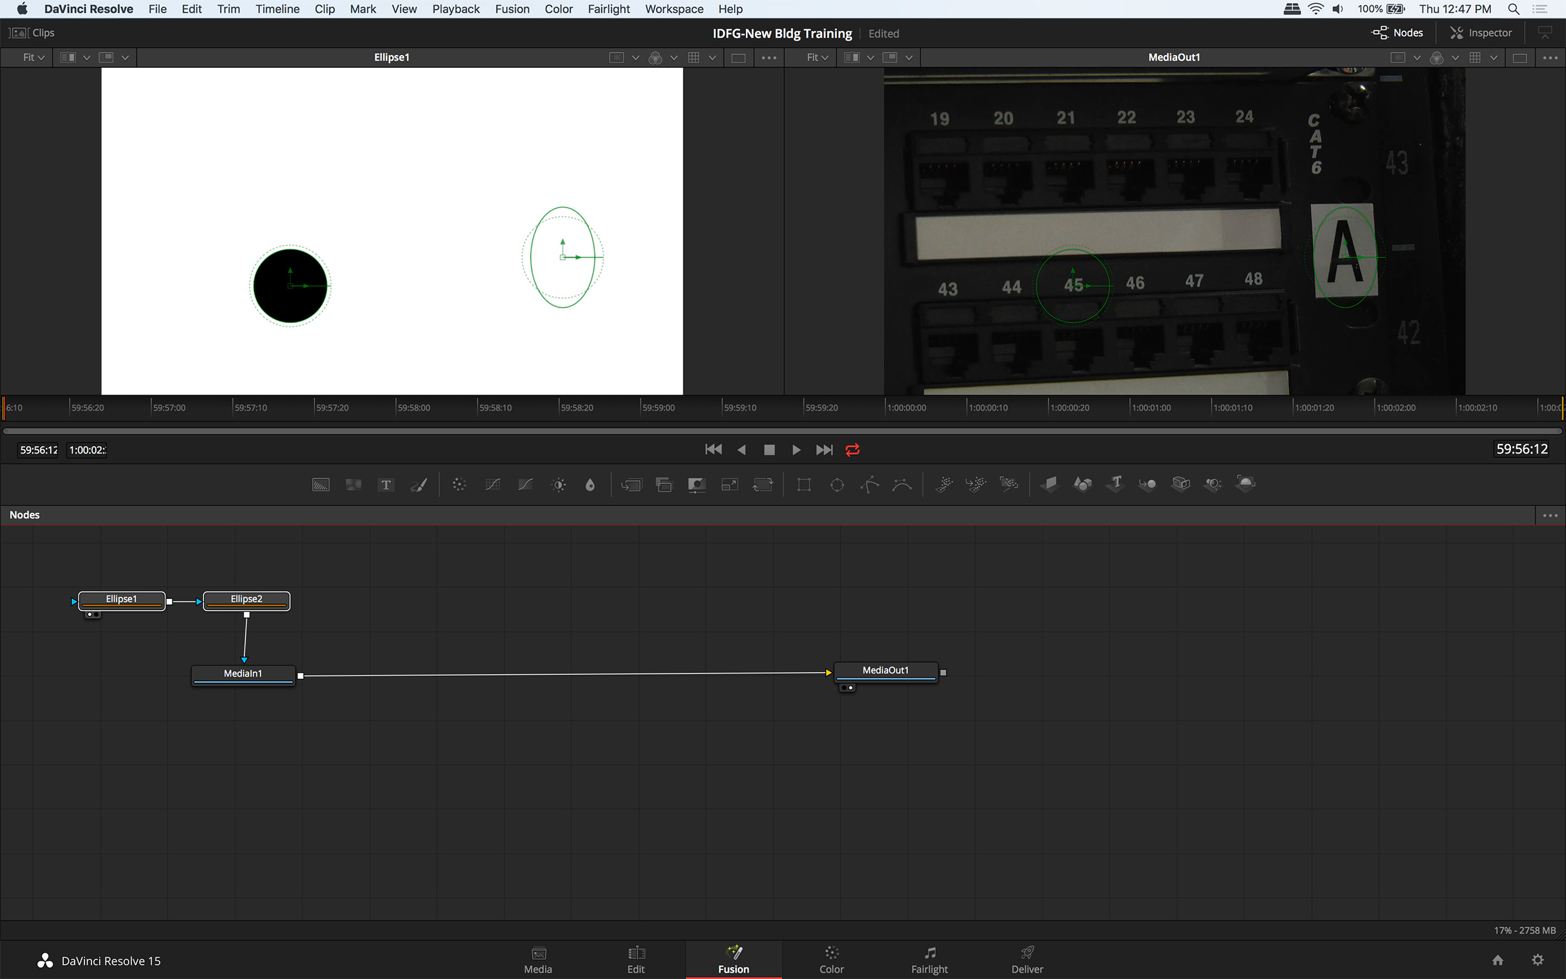Add a Color Curves node from the toolbar

(x=492, y=484)
